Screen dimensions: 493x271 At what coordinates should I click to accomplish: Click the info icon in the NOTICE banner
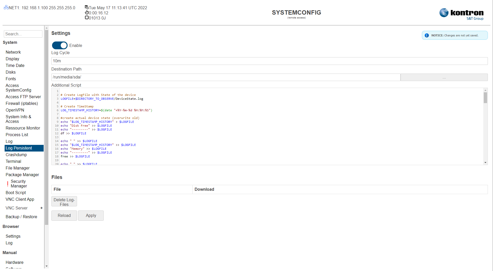pyautogui.click(x=427, y=35)
